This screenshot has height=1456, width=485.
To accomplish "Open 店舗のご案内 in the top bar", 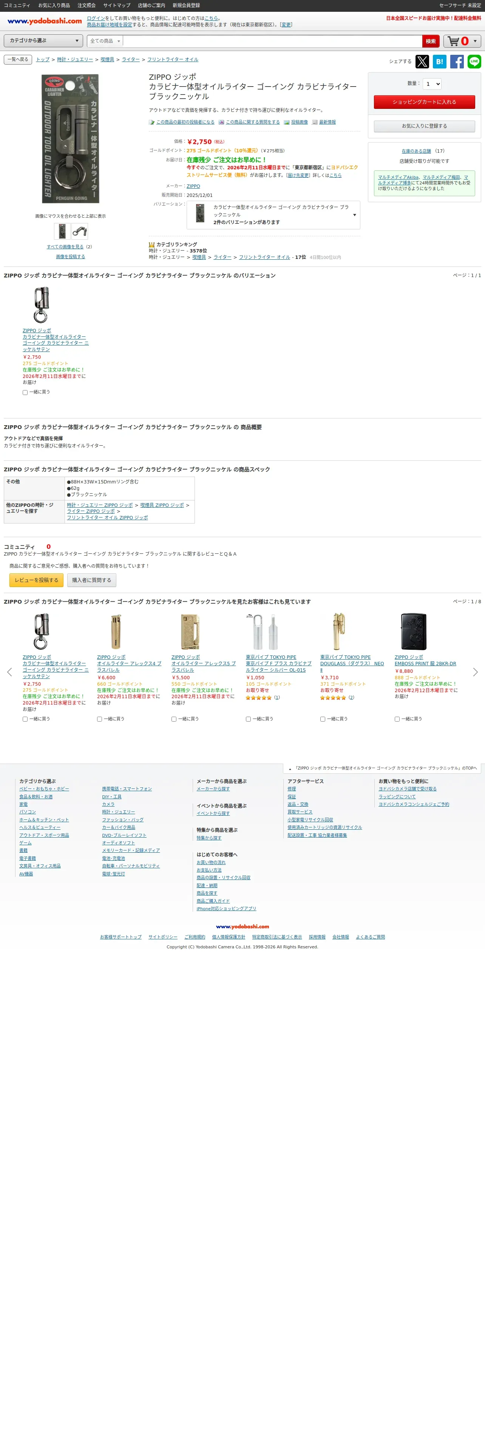I will point(151,6).
